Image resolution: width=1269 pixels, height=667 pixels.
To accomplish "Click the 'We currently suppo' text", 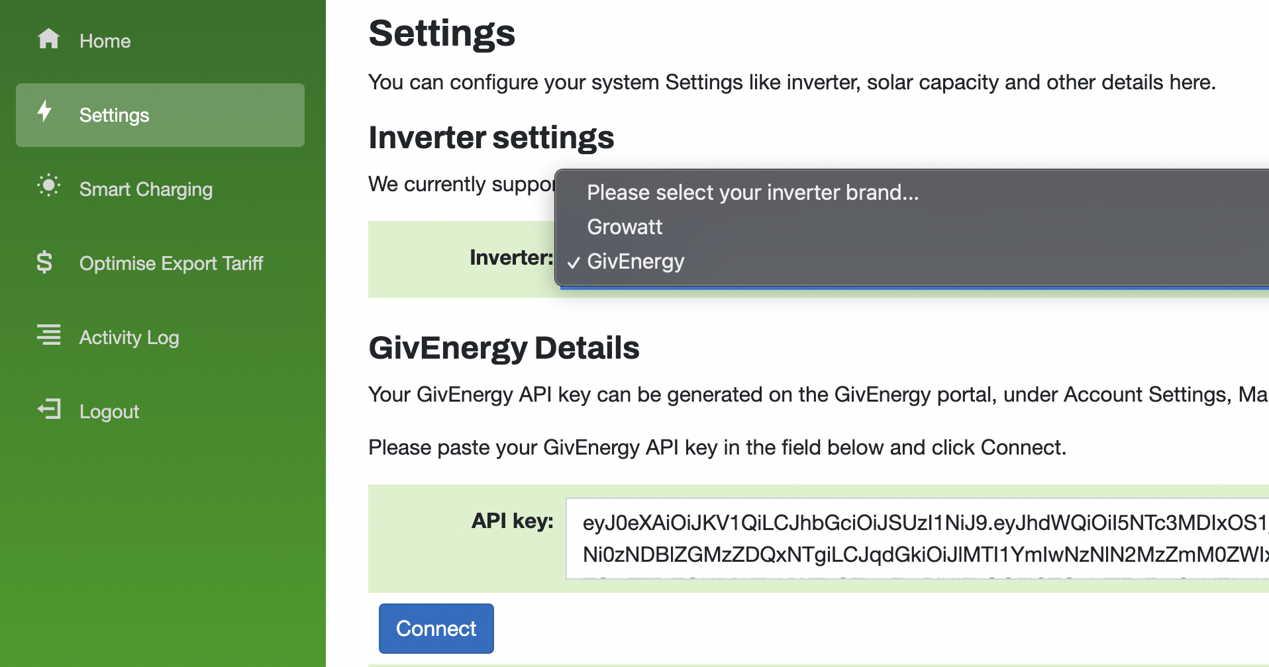I will point(462,184).
